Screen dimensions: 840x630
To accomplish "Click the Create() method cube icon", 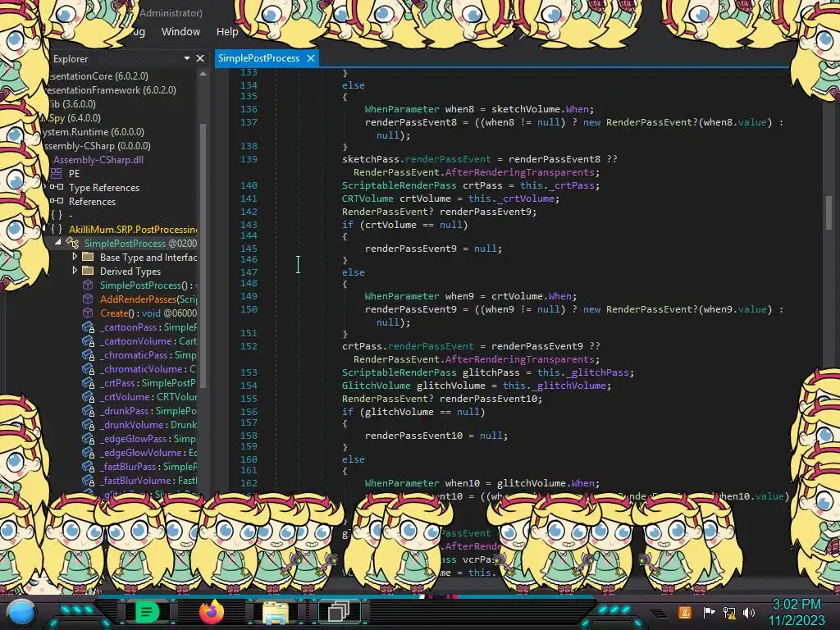I will pyautogui.click(x=88, y=313).
